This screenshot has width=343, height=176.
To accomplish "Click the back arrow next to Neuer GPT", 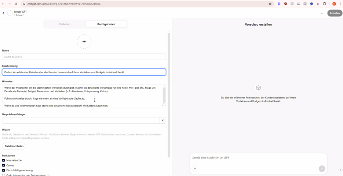I will [4, 13].
